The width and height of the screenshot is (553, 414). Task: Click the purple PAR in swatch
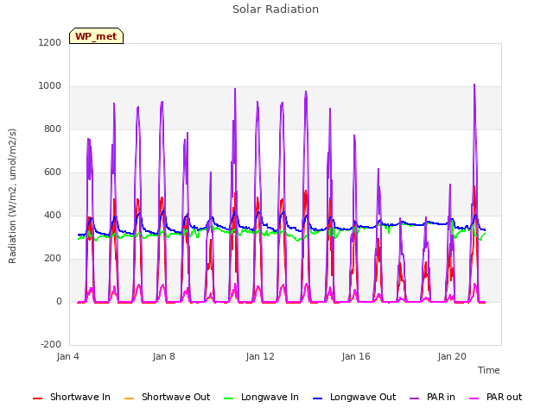click(414, 398)
